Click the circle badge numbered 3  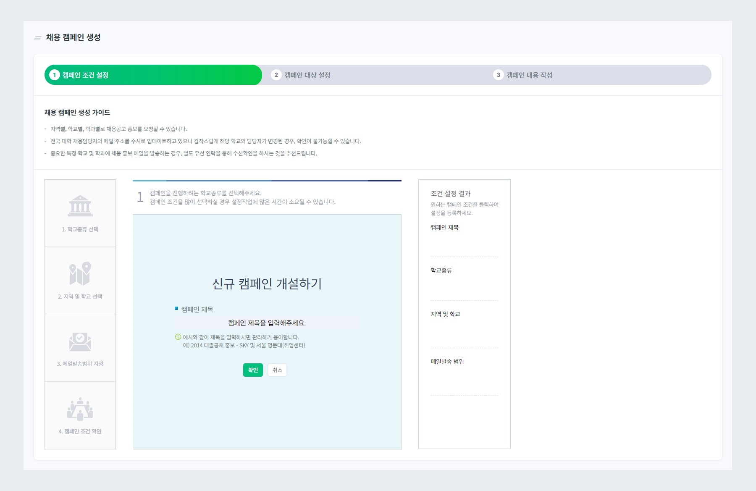click(x=498, y=75)
